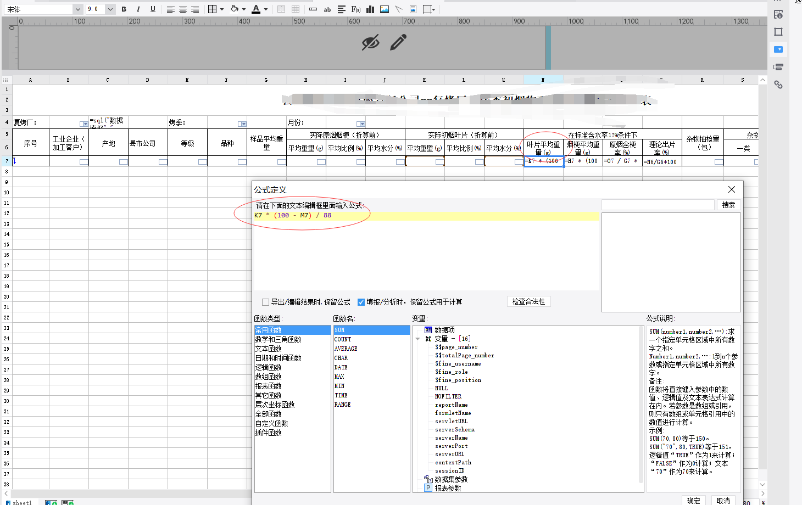Open the condition attributes panel in sidebar
This screenshot has height=505, width=802.
tap(778, 67)
